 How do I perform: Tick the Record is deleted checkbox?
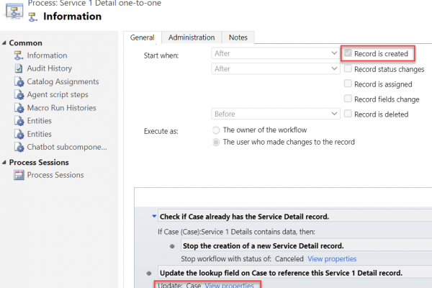(348, 114)
